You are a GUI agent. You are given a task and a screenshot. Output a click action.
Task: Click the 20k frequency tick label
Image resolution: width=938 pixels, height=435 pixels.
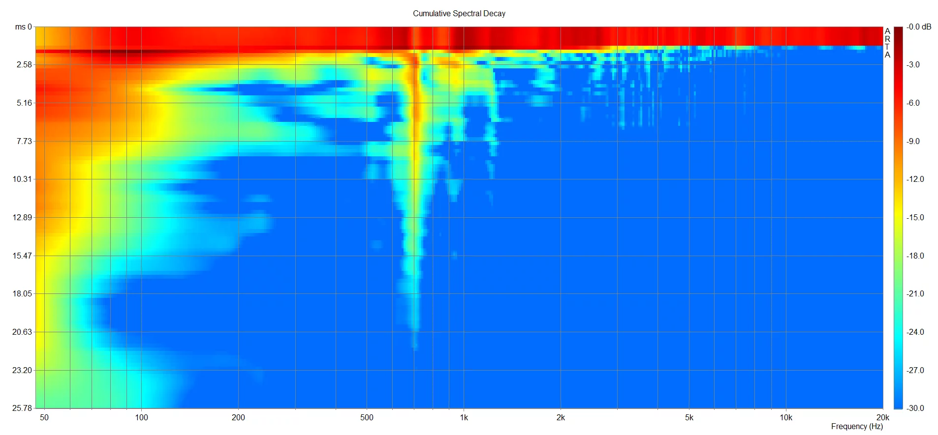tap(883, 417)
